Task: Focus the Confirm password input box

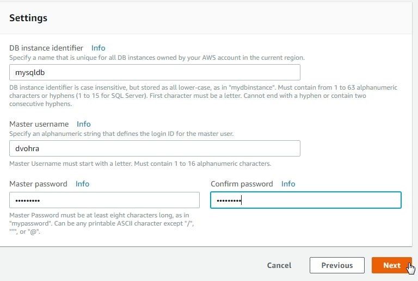Action: click(306, 200)
